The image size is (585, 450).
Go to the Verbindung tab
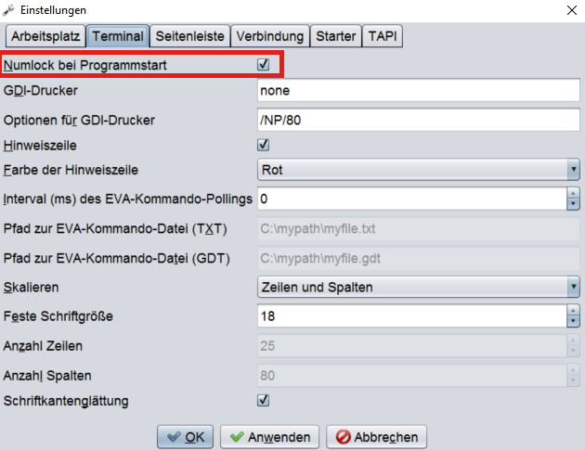(x=270, y=36)
